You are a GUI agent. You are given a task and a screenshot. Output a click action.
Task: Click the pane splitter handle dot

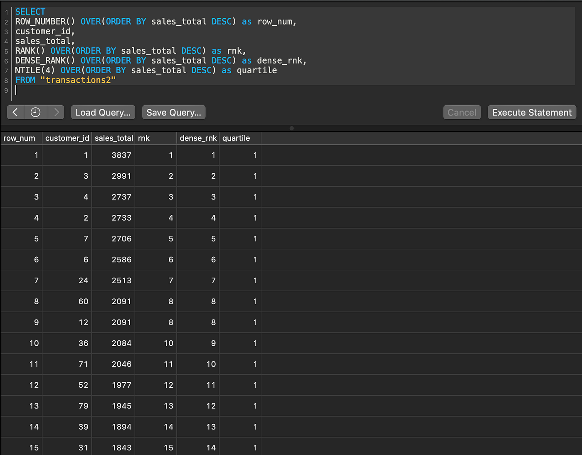[x=291, y=128]
